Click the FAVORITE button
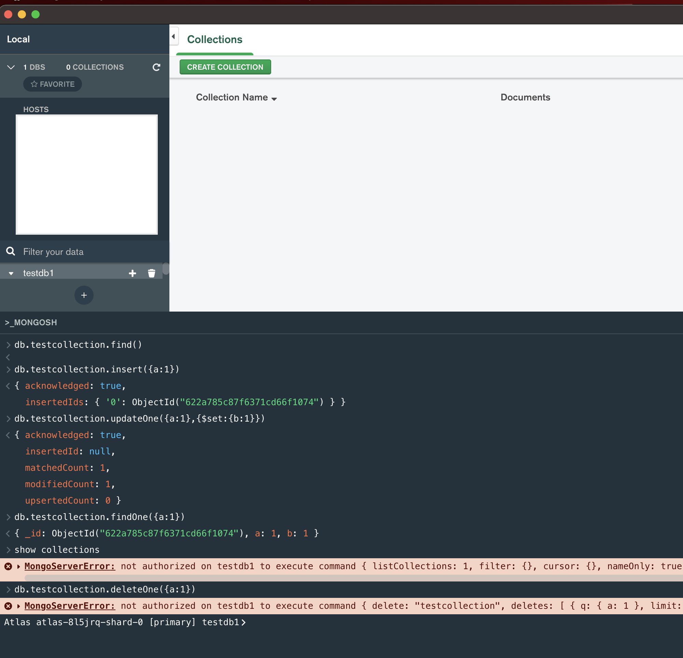The height and width of the screenshot is (658, 683). (x=52, y=84)
